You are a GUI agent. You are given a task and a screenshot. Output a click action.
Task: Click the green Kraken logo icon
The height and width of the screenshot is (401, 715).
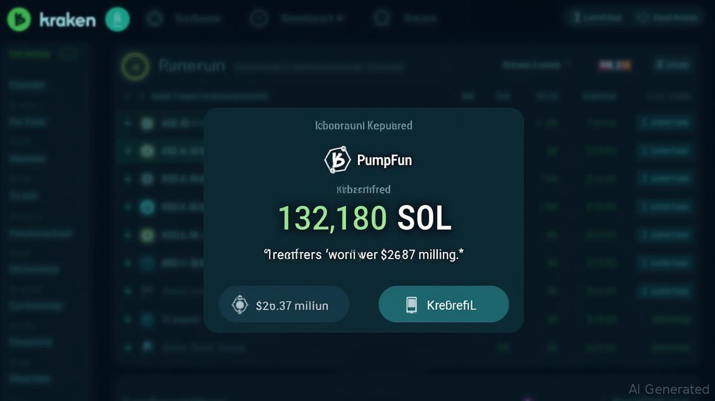pyautogui.click(x=19, y=19)
